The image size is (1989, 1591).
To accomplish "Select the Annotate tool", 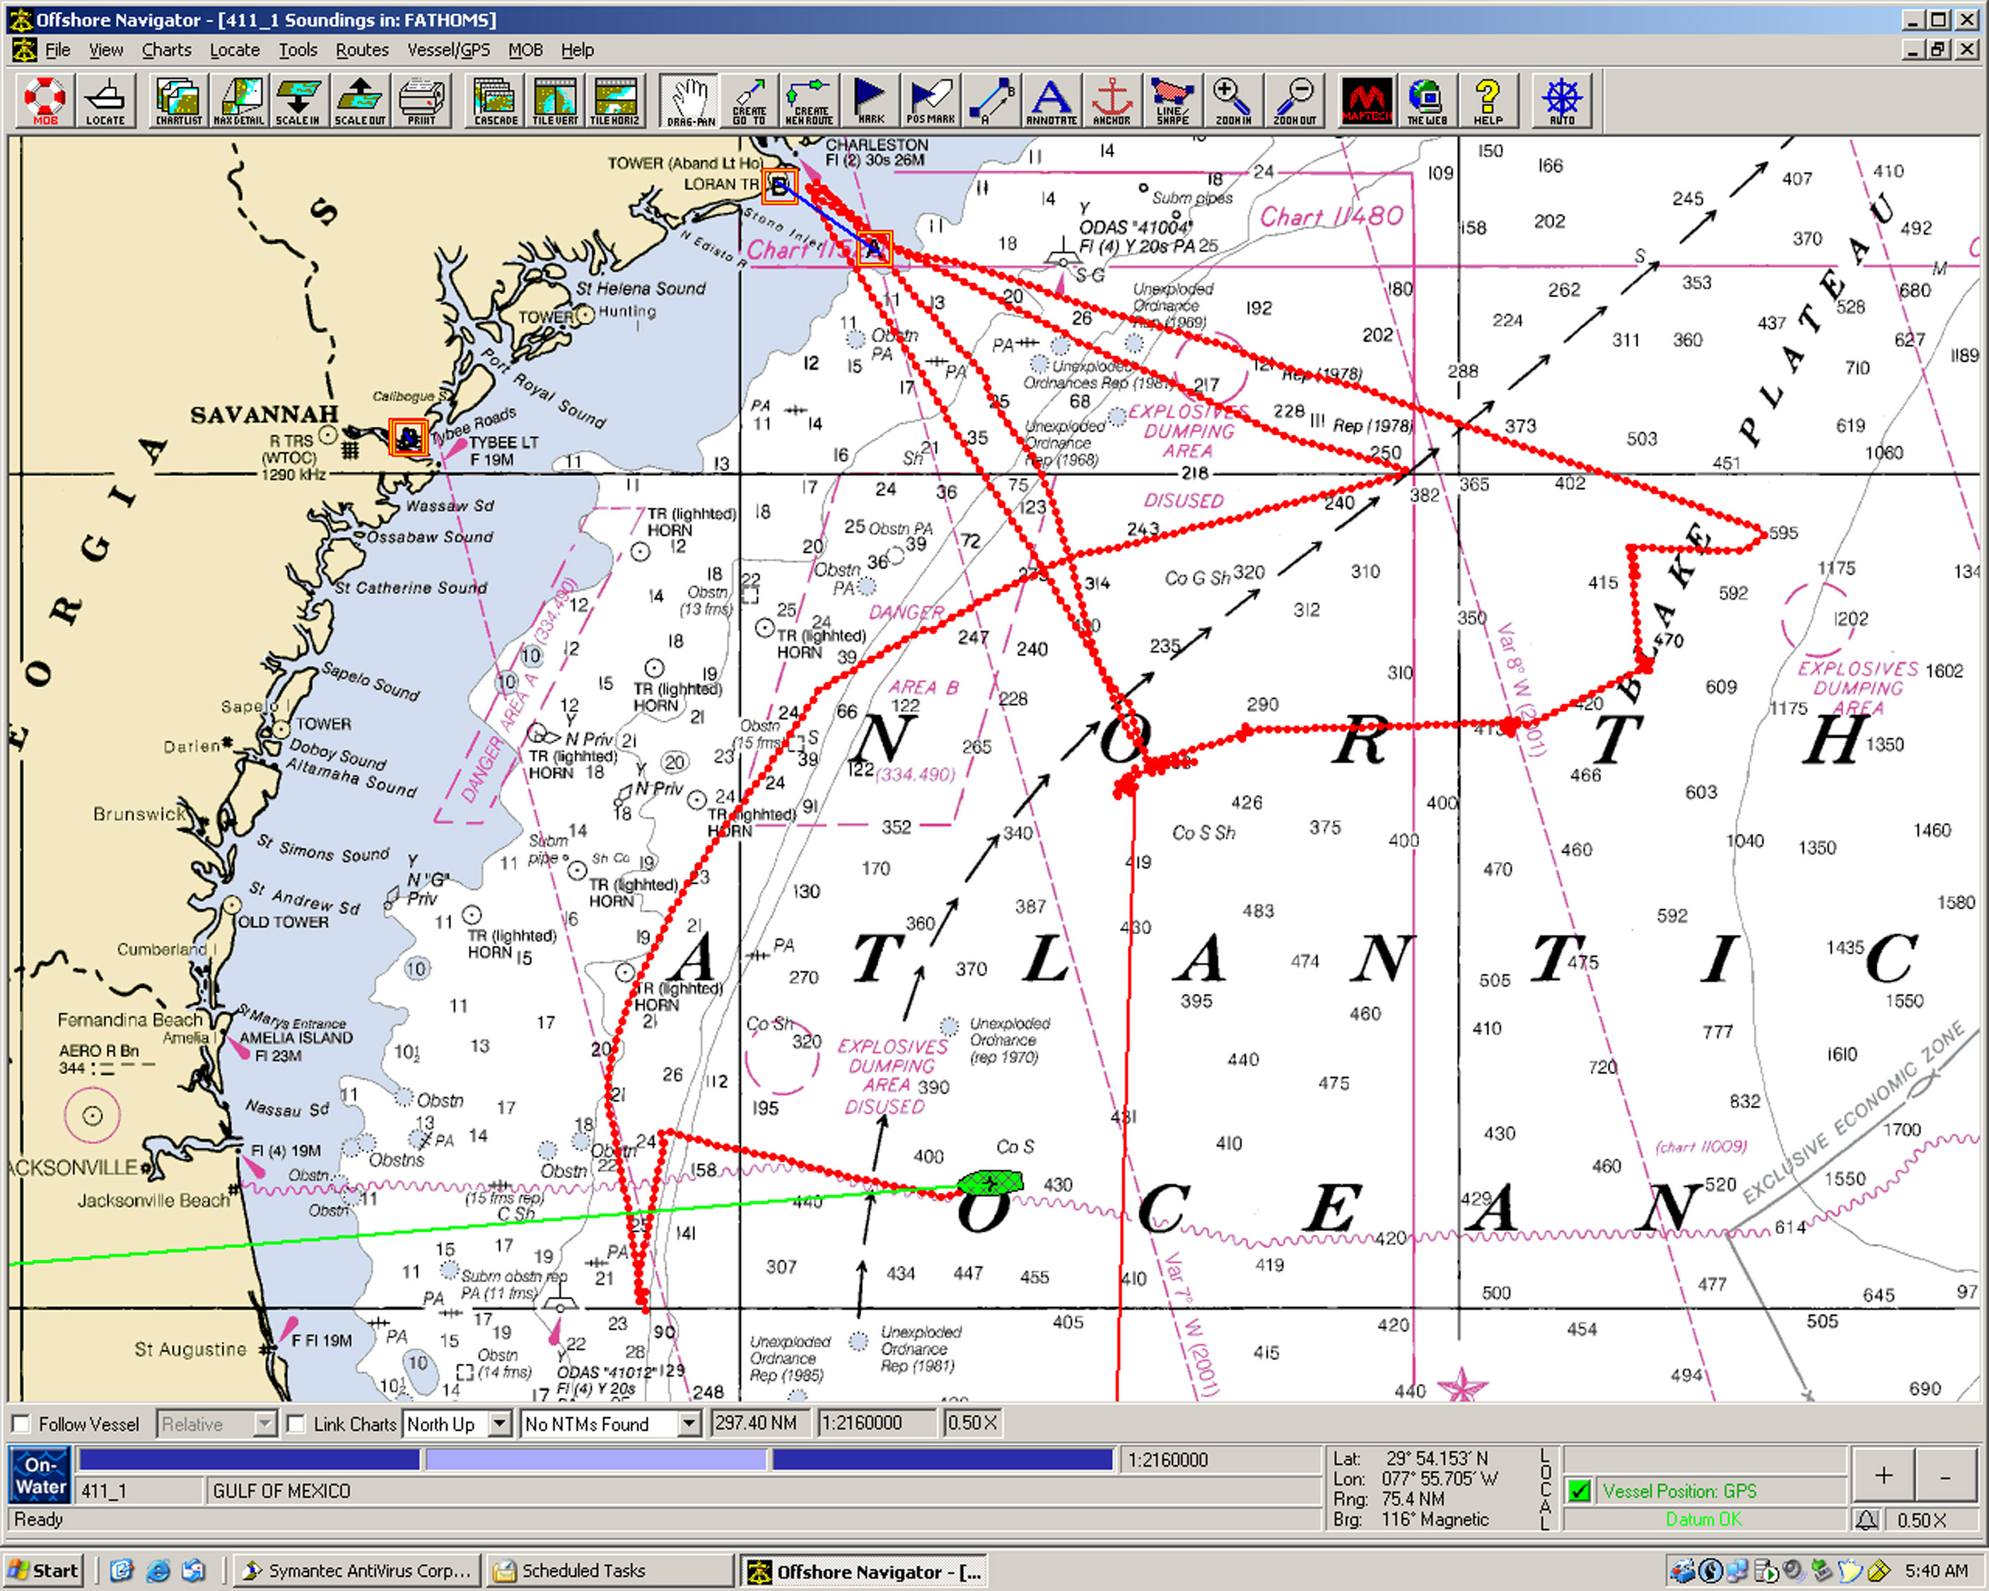I will (x=1051, y=100).
